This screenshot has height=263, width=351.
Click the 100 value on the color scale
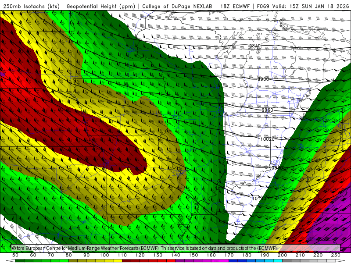coord(104,255)
